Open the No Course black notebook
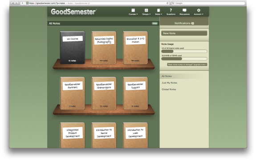256x161 pixels. [73, 48]
